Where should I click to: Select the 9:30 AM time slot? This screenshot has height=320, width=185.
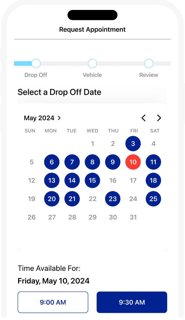point(132,302)
